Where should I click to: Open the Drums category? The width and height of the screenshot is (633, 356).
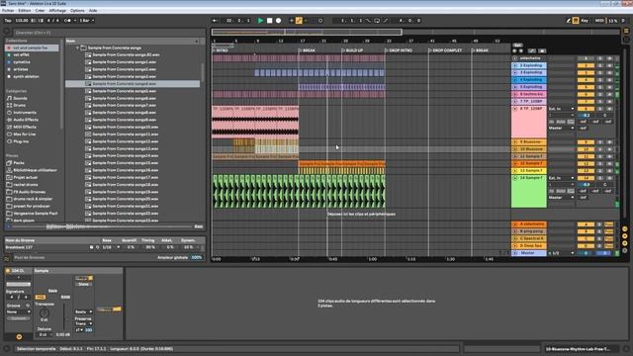(x=20, y=106)
